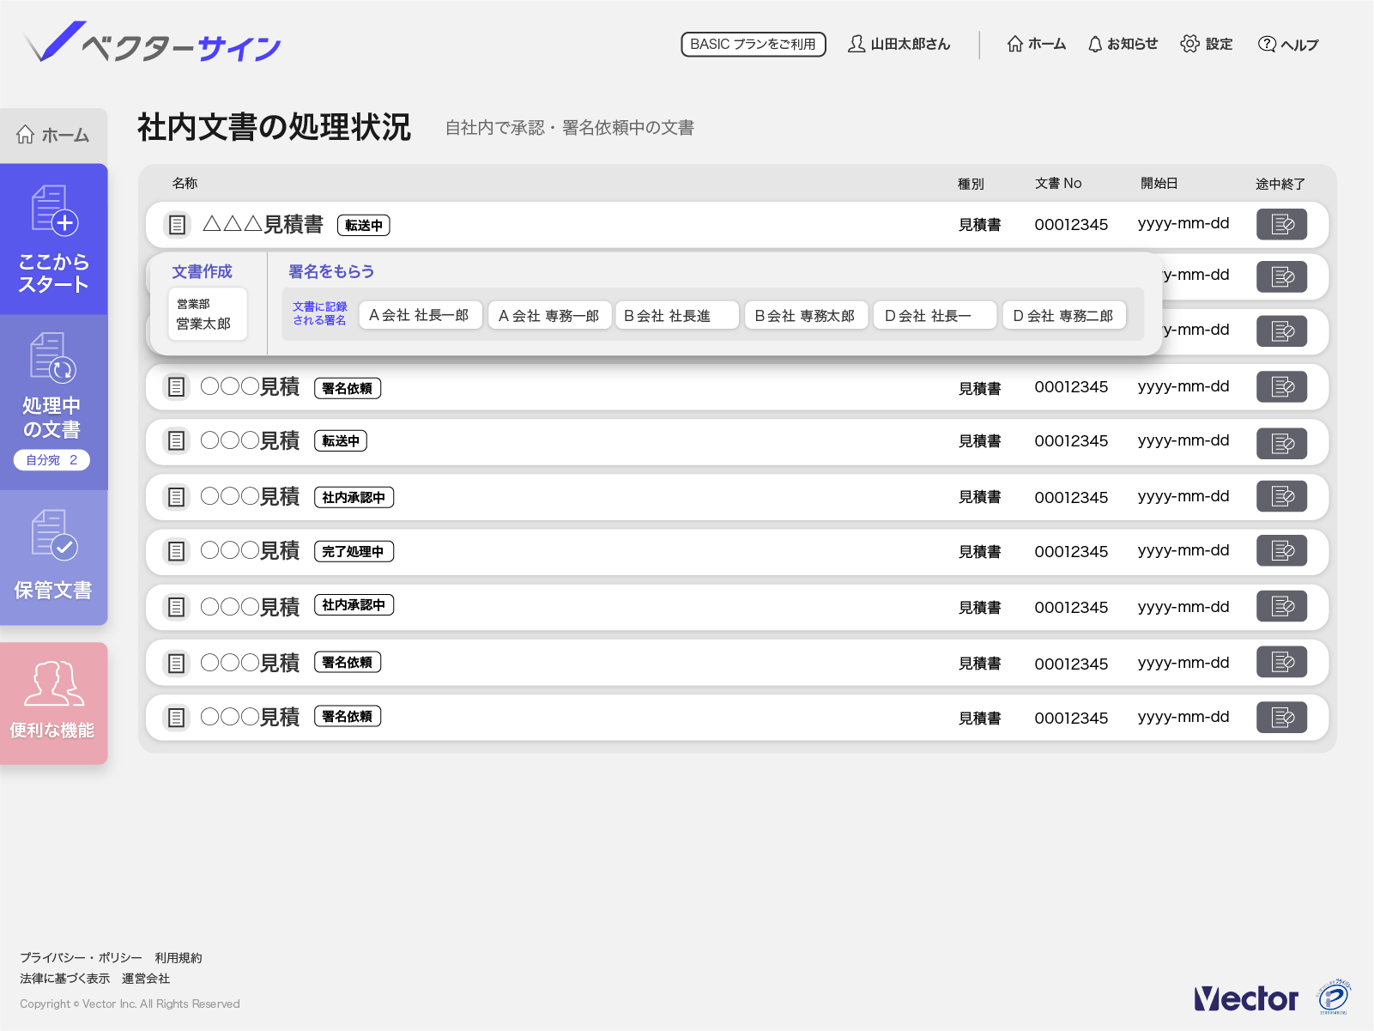Click the BASIC プランをご利用 badge
The height and width of the screenshot is (1031, 1374).
click(754, 44)
